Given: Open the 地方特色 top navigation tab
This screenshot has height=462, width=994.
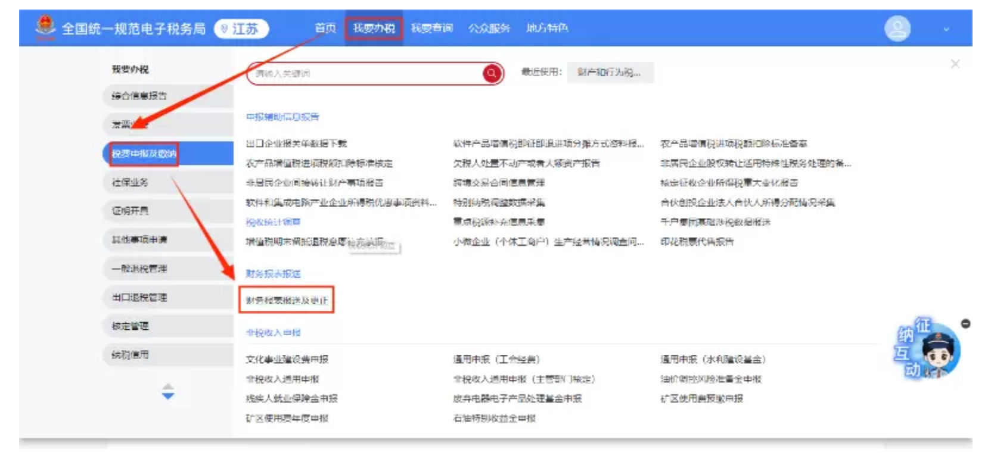Looking at the screenshot, I should tap(547, 28).
